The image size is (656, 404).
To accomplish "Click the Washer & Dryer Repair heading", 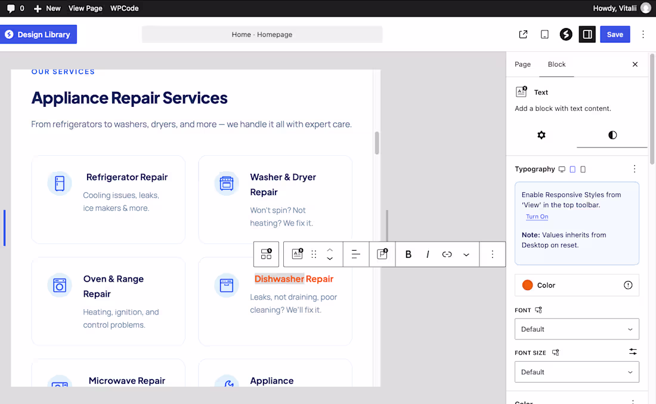I will click(283, 184).
